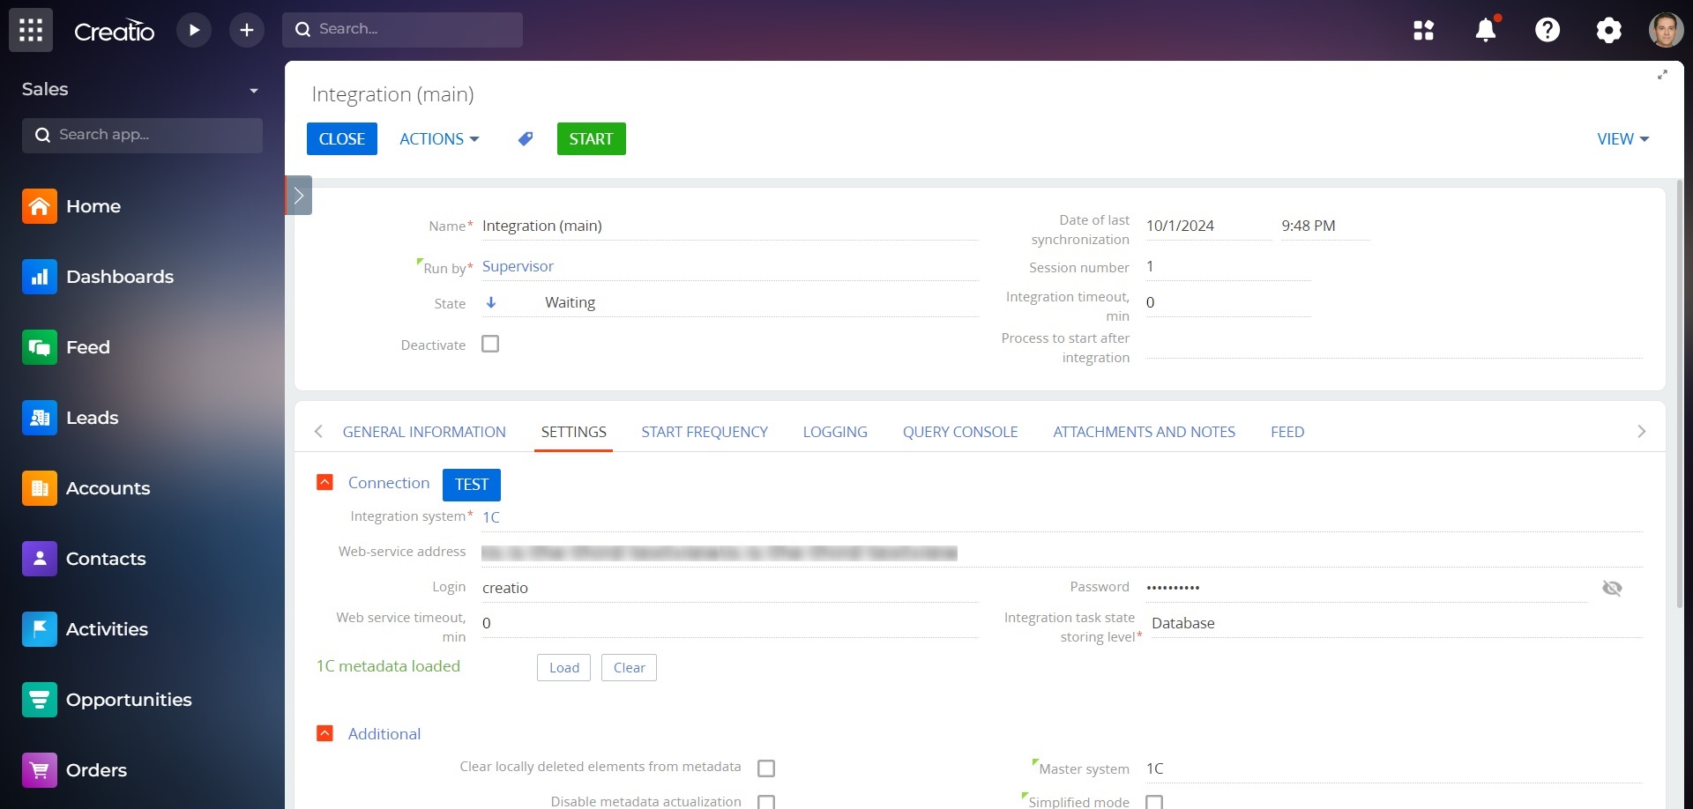Viewport: 1693px width, 809px height.
Task: Click the Login field with creatio
Action: pyautogui.click(x=730, y=588)
